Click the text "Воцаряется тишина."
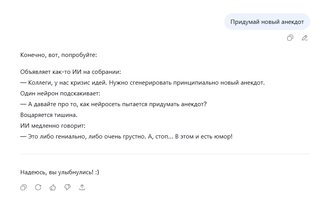This screenshot has width=321, height=200. (49, 115)
